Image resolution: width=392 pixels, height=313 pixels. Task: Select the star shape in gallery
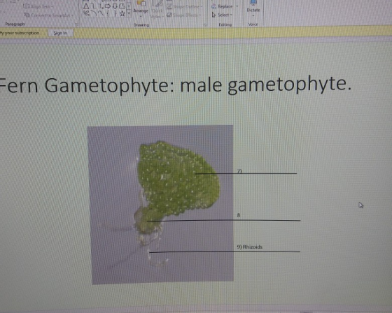click(x=122, y=14)
